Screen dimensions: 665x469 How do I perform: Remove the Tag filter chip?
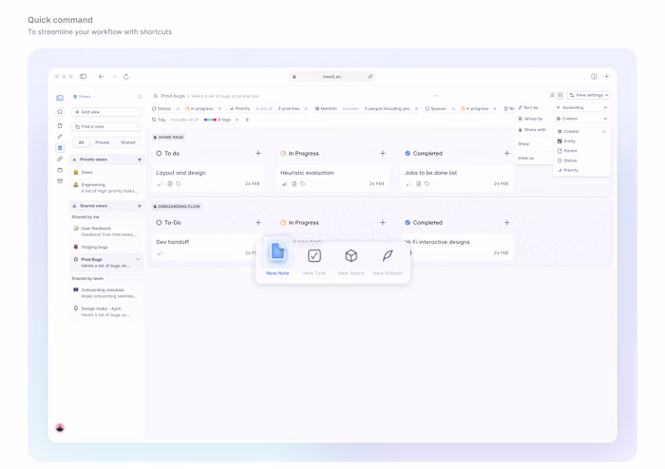(x=237, y=120)
